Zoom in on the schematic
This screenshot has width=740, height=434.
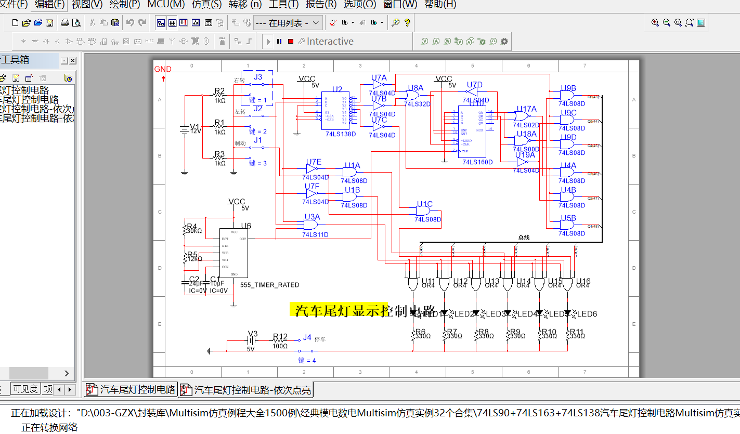[655, 22]
